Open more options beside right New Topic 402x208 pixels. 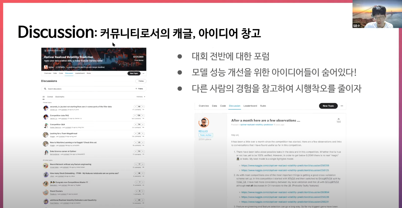342,106
